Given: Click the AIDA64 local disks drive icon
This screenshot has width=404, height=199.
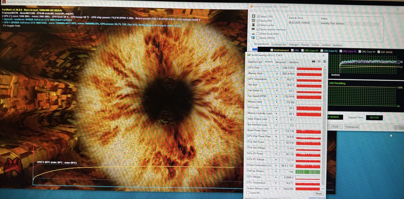Looking at the screenshot, I should pyautogui.click(x=253, y=34).
